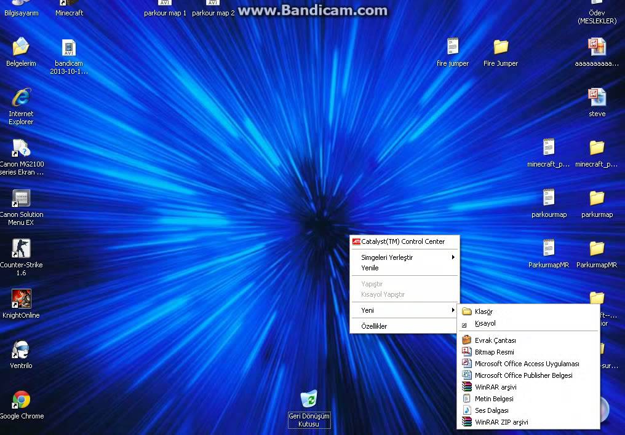Select the minecraft_p folder icon
625x435 pixels.
click(x=597, y=147)
